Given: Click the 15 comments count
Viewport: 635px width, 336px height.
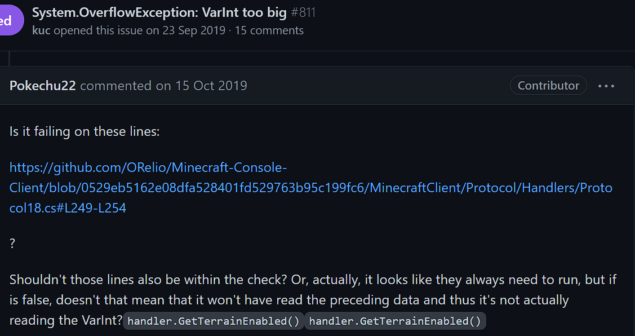Looking at the screenshot, I should tap(269, 30).
